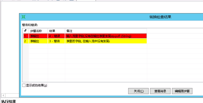203x103 pixels.
Task: Enable the 显示成功结果 checkbox
Action: 24,85
